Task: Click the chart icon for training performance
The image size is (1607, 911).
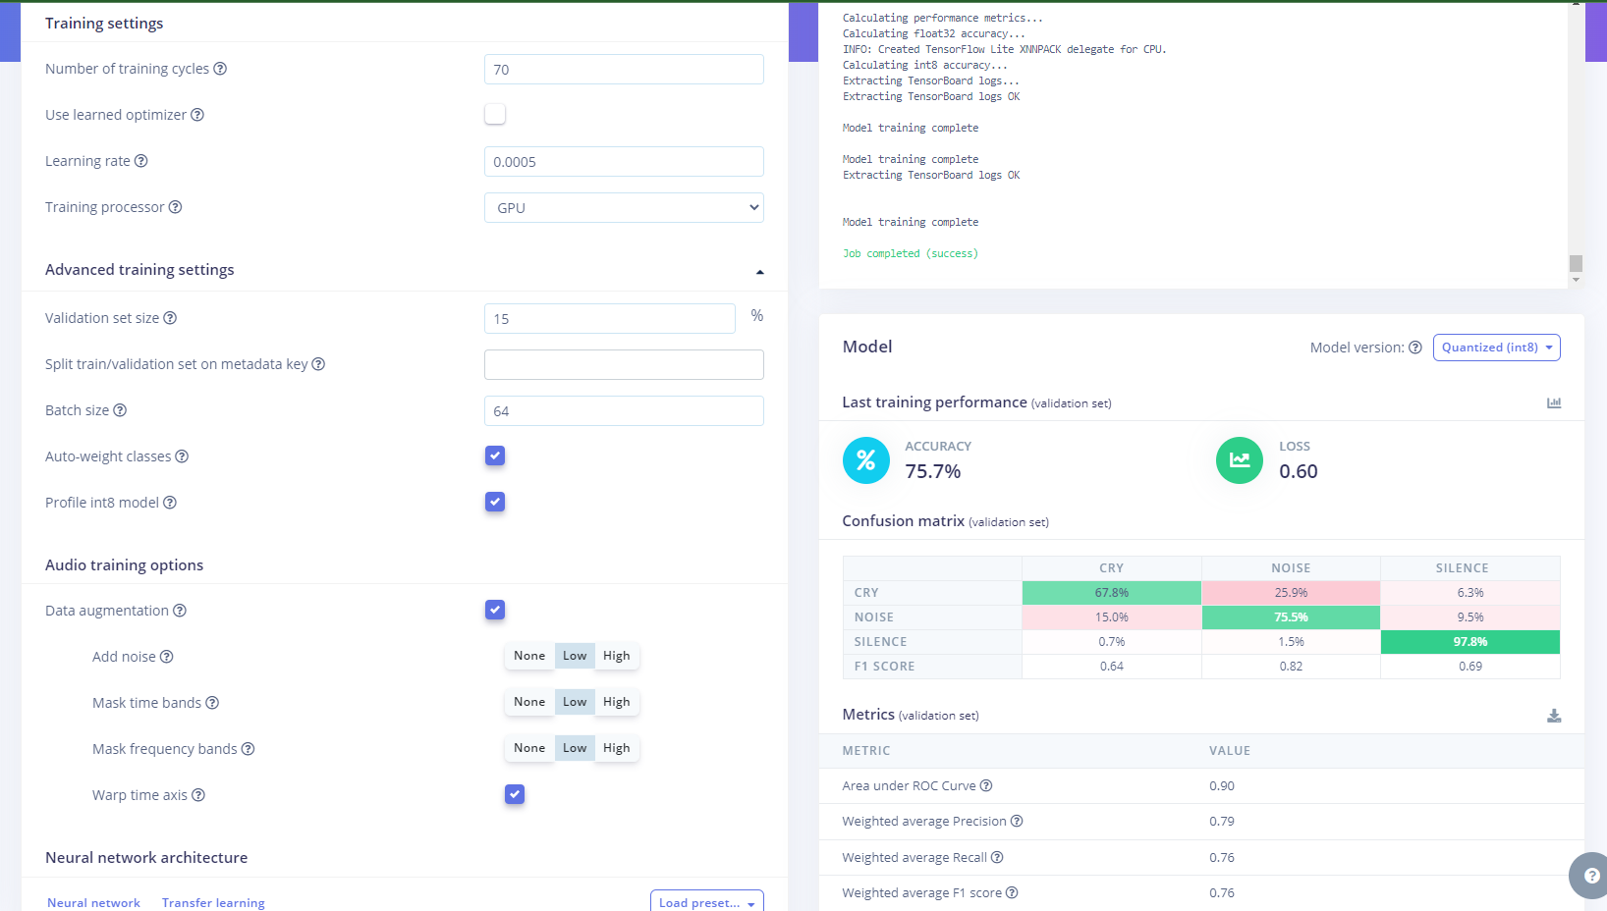Action: coord(1554,403)
